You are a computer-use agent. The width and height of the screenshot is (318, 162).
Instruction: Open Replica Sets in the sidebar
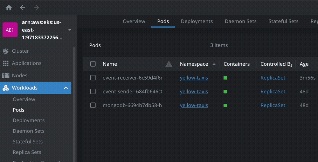(x=27, y=152)
